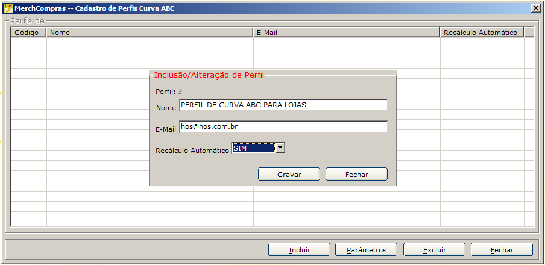Select the Recálculo Automático column header
545x265 pixels.
(x=481, y=33)
